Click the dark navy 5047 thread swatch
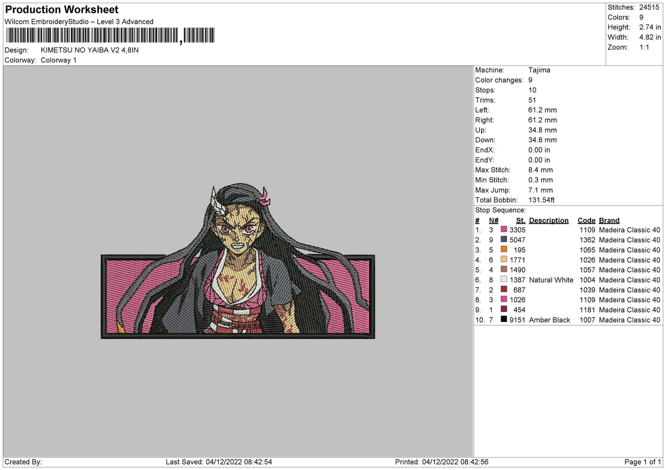Image resolution: width=666 pixels, height=470 pixels. 503,239
